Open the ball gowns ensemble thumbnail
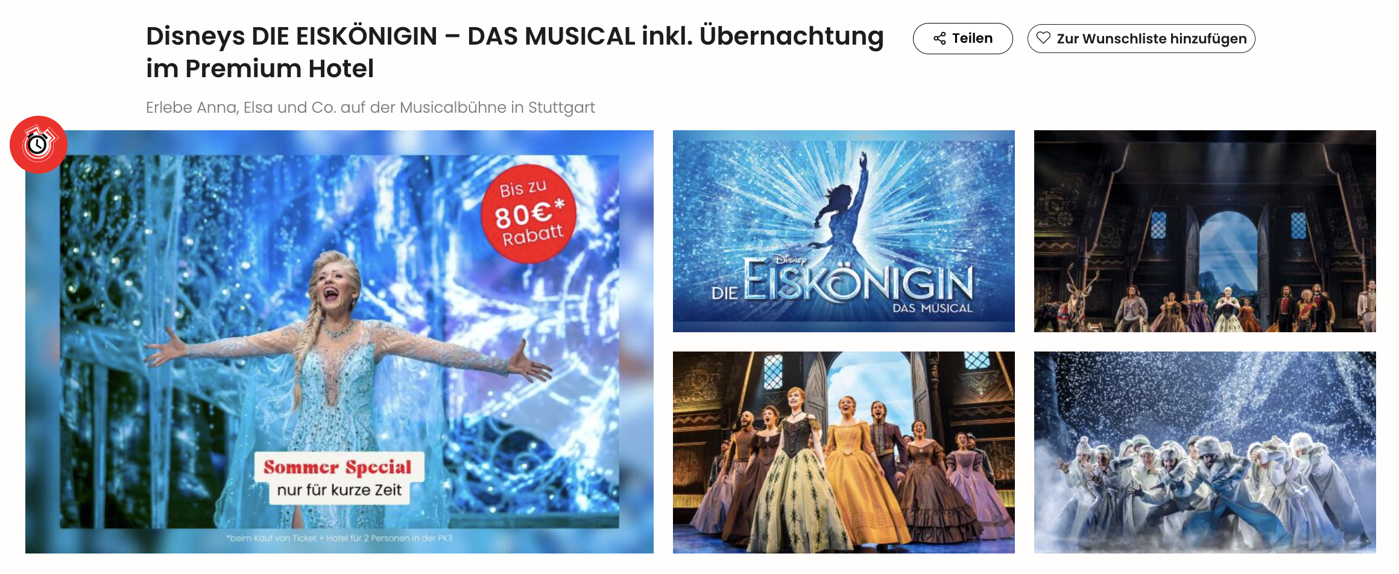 (x=844, y=452)
